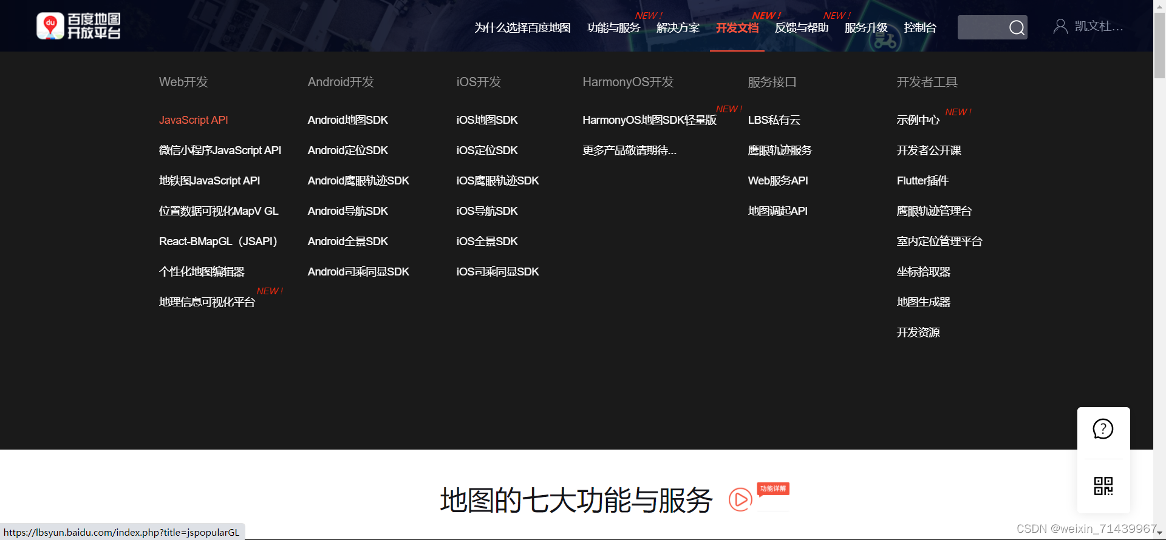1166x540 pixels.
Task: Open 个性化地图编辑器 link
Action: [202, 272]
